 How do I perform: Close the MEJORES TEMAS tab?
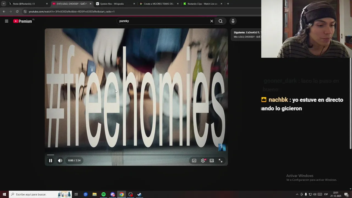pyautogui.click(x=178, y=4)
